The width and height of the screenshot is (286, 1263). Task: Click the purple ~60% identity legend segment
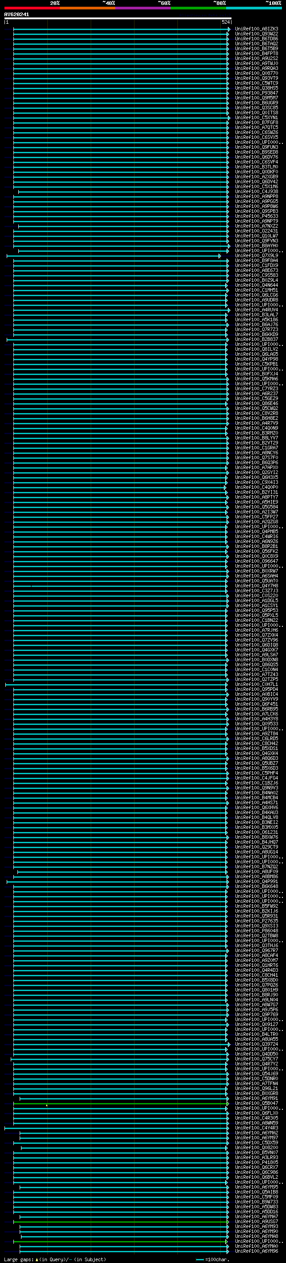tap(143, 8)
